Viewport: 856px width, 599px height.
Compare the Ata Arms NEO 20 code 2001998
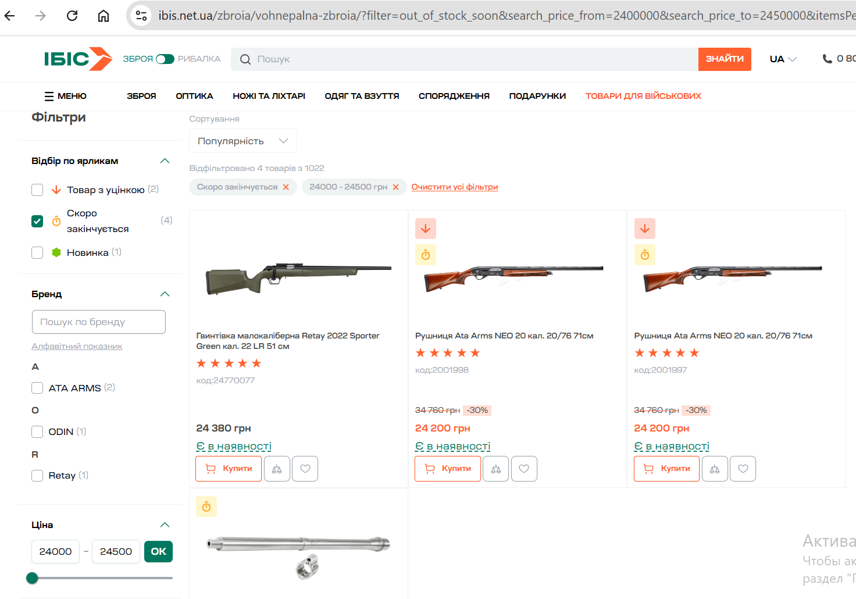496,469
